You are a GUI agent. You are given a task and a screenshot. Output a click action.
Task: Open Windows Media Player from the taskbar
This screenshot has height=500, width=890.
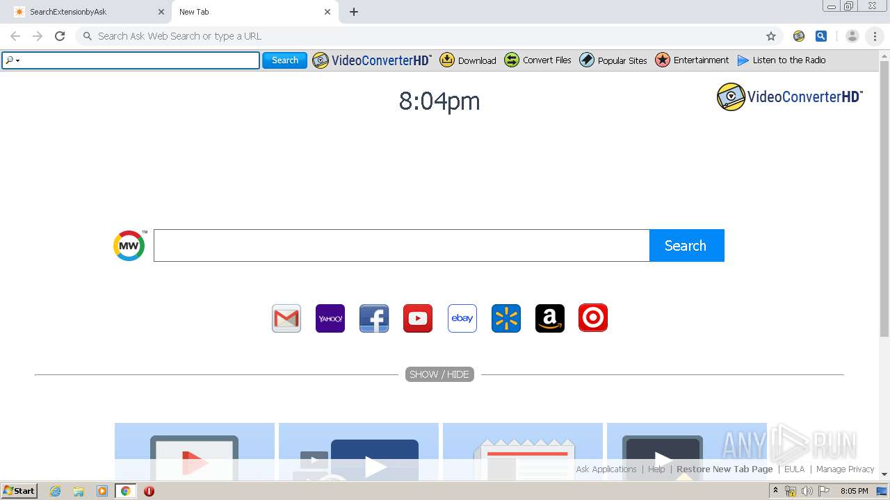coord(102,491)
